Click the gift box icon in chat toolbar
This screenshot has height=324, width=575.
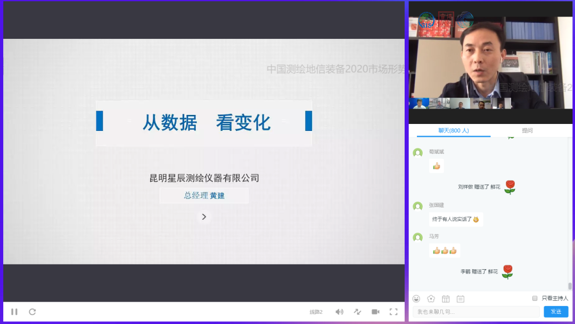pos(446,298)
